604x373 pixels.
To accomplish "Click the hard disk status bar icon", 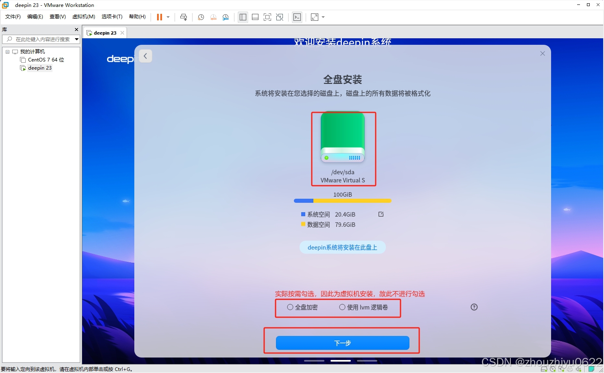I will pos(544,369).
